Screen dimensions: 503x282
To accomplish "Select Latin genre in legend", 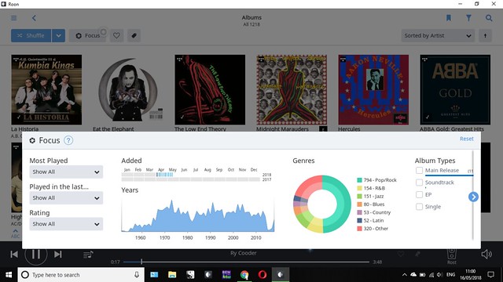I will tap(370, 220).
